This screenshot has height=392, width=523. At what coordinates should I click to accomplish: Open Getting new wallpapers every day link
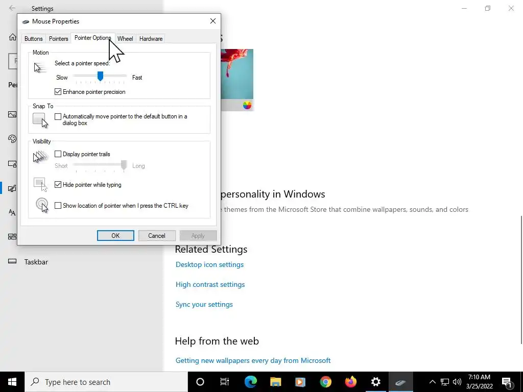coord(253,361)
